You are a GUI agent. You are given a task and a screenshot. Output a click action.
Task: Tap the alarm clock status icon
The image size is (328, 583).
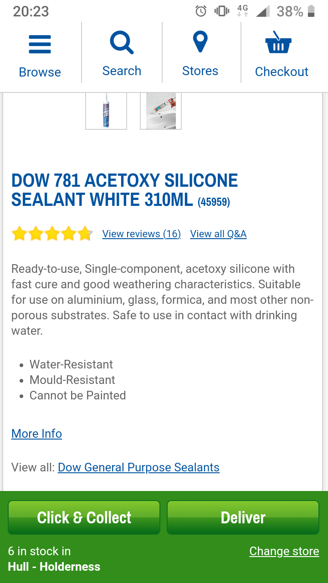tap(201, 11)
